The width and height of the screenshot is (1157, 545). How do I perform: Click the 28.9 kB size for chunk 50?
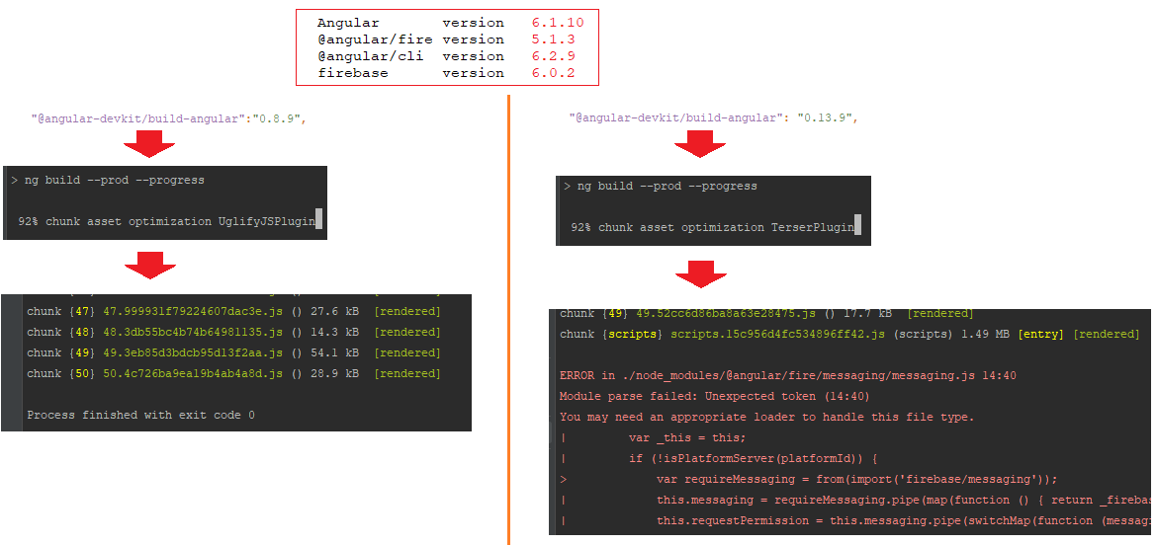click(336, 373)
